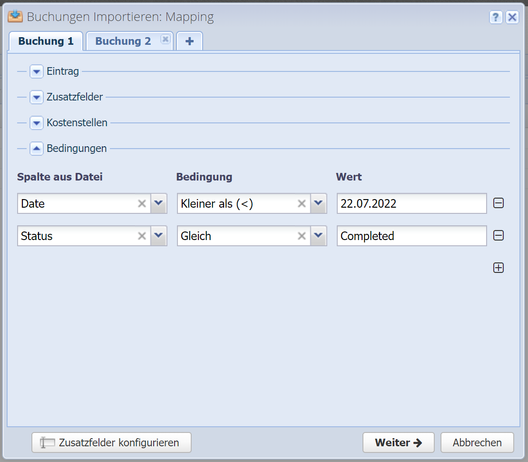Viewport: 528px width, 462px height.
Task: Close the Buchung 2 tab
Action: [165, 39]
